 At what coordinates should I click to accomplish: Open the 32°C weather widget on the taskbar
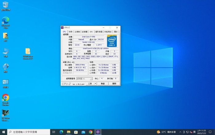[x=166, y=132]
